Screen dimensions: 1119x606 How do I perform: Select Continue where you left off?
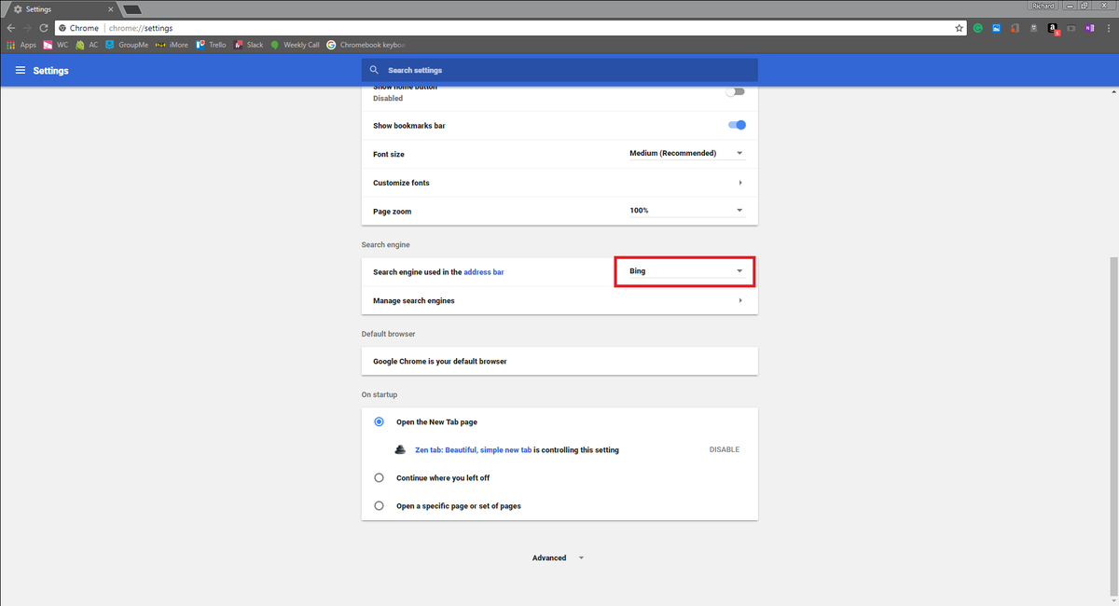pos(379,477)
